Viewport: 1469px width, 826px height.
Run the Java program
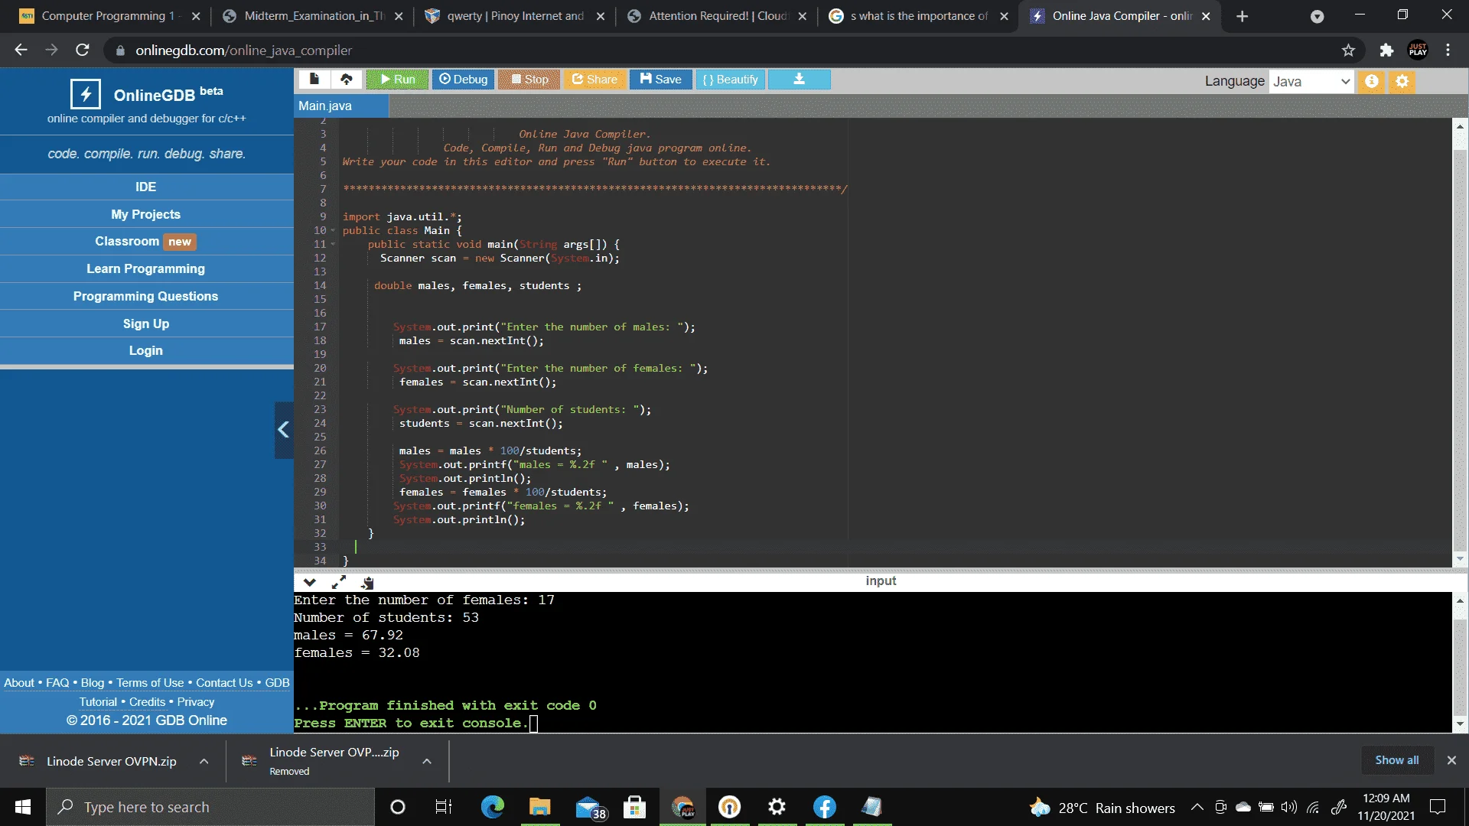point(397,79)
